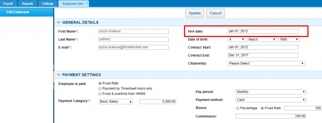322x123 pixels.
Task: Open the Pay period dropdown
Action: [x=271, y=92]
